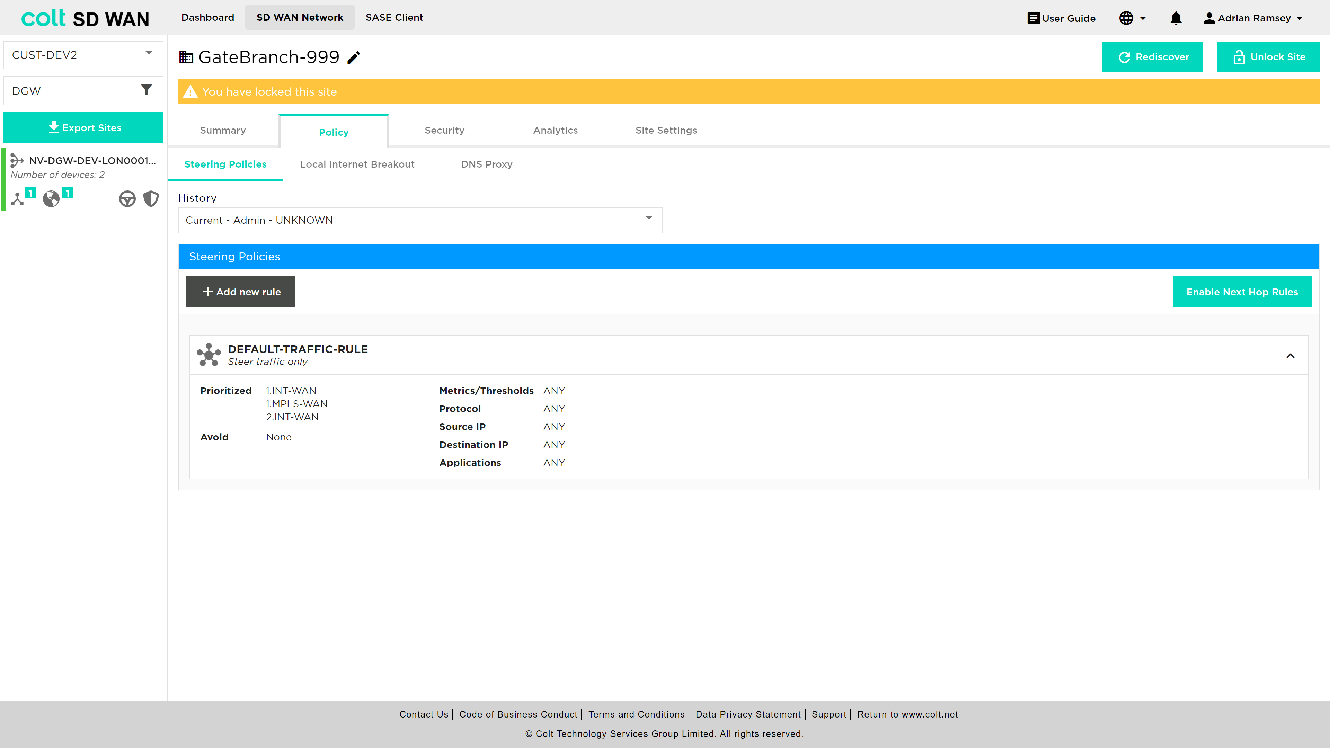
Task: Open the Terms and Conditions link
Action: click(637, 714)
